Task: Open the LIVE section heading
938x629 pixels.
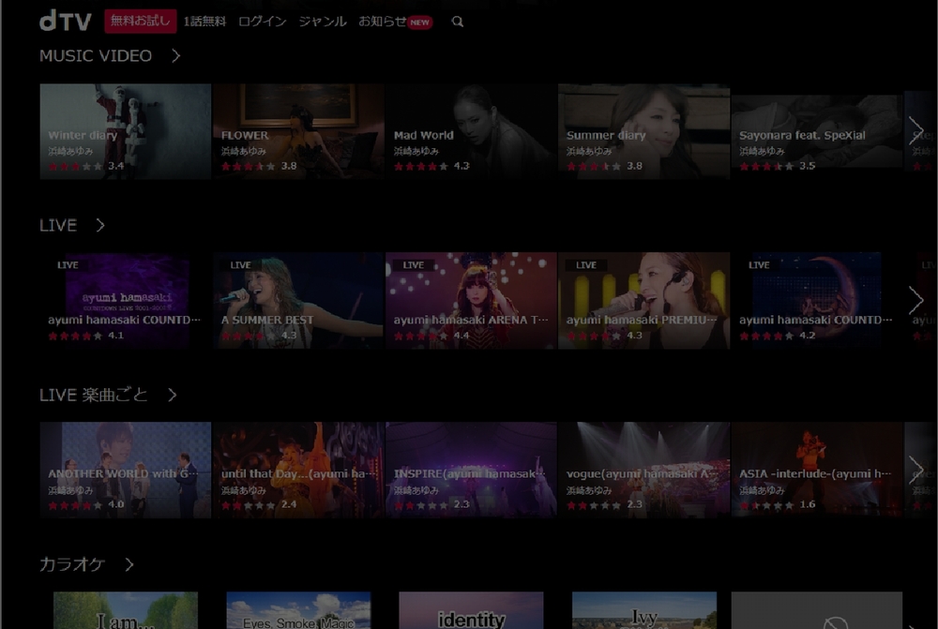Action: (x=58, y=225)
